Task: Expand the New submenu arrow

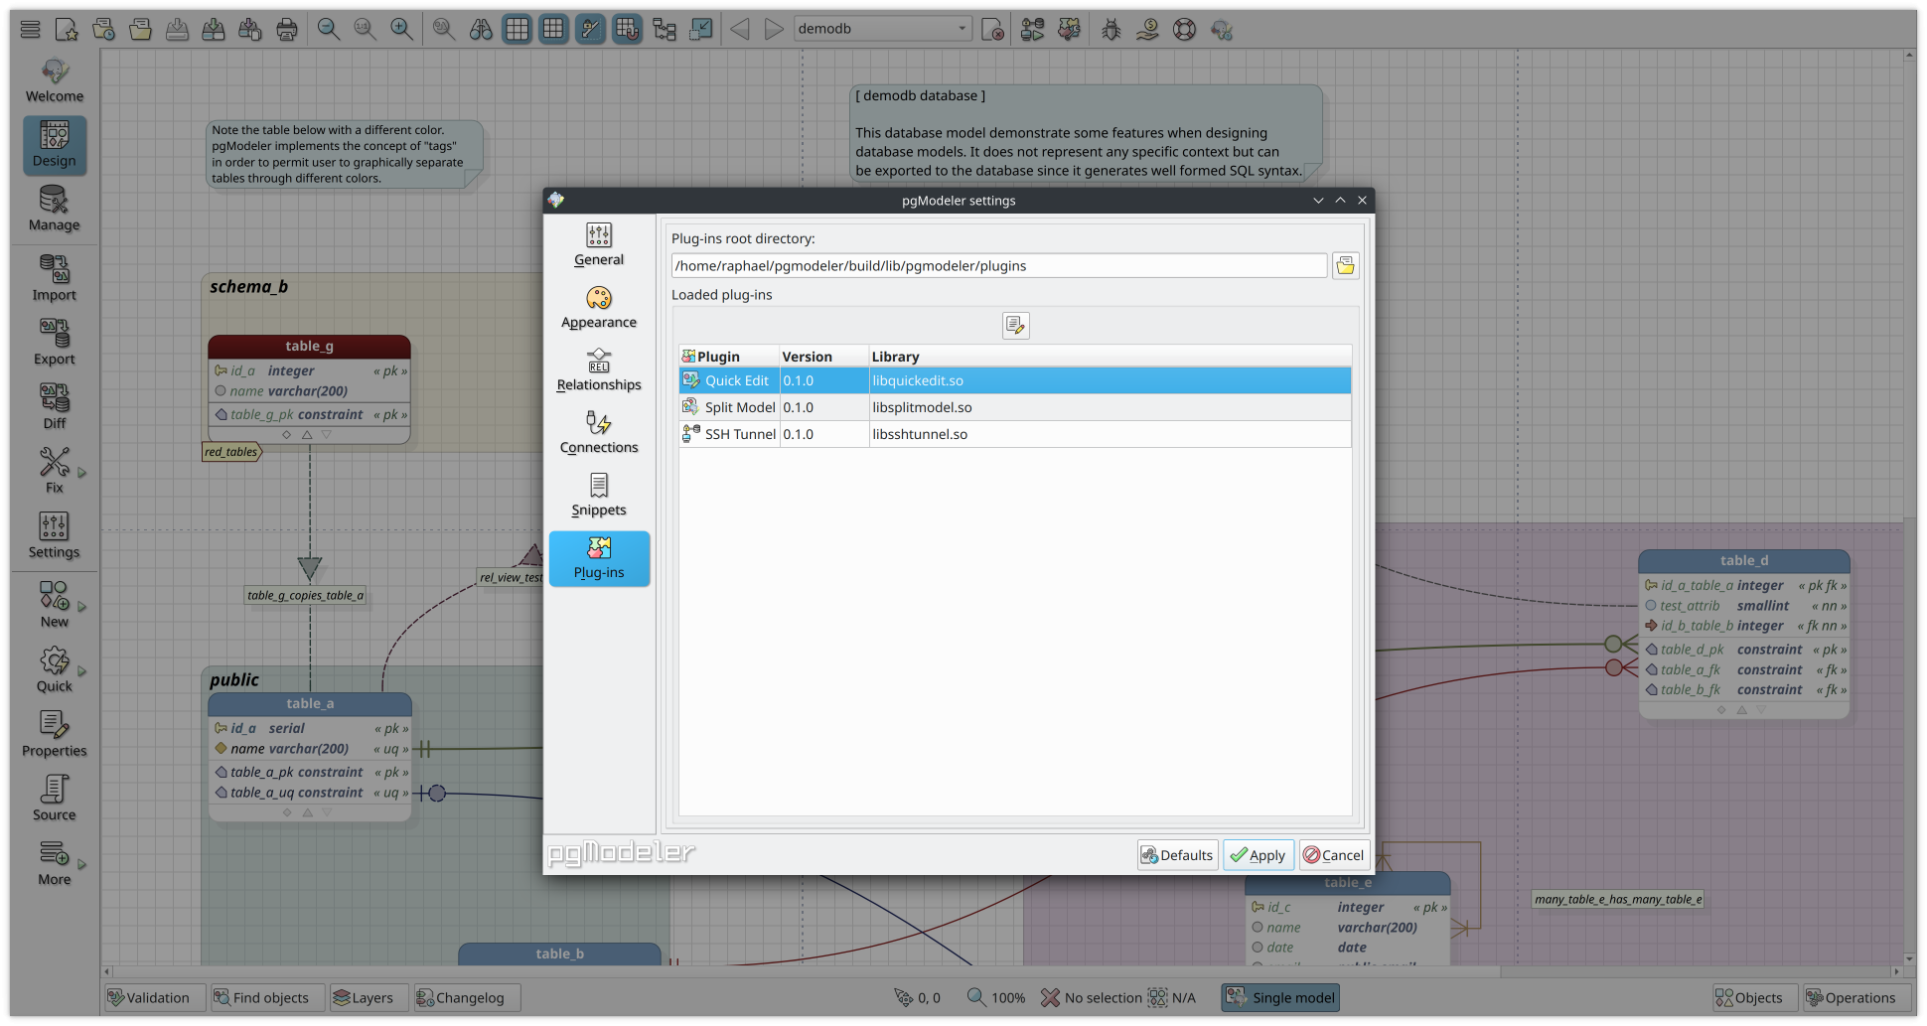Action: [82, 606]
